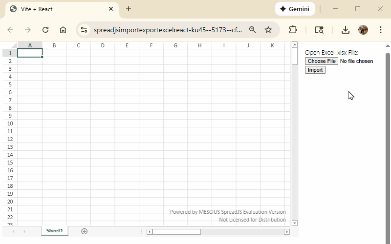Open a new browser tab
This screenshot has height=244, width=391.
coord(129,9)
